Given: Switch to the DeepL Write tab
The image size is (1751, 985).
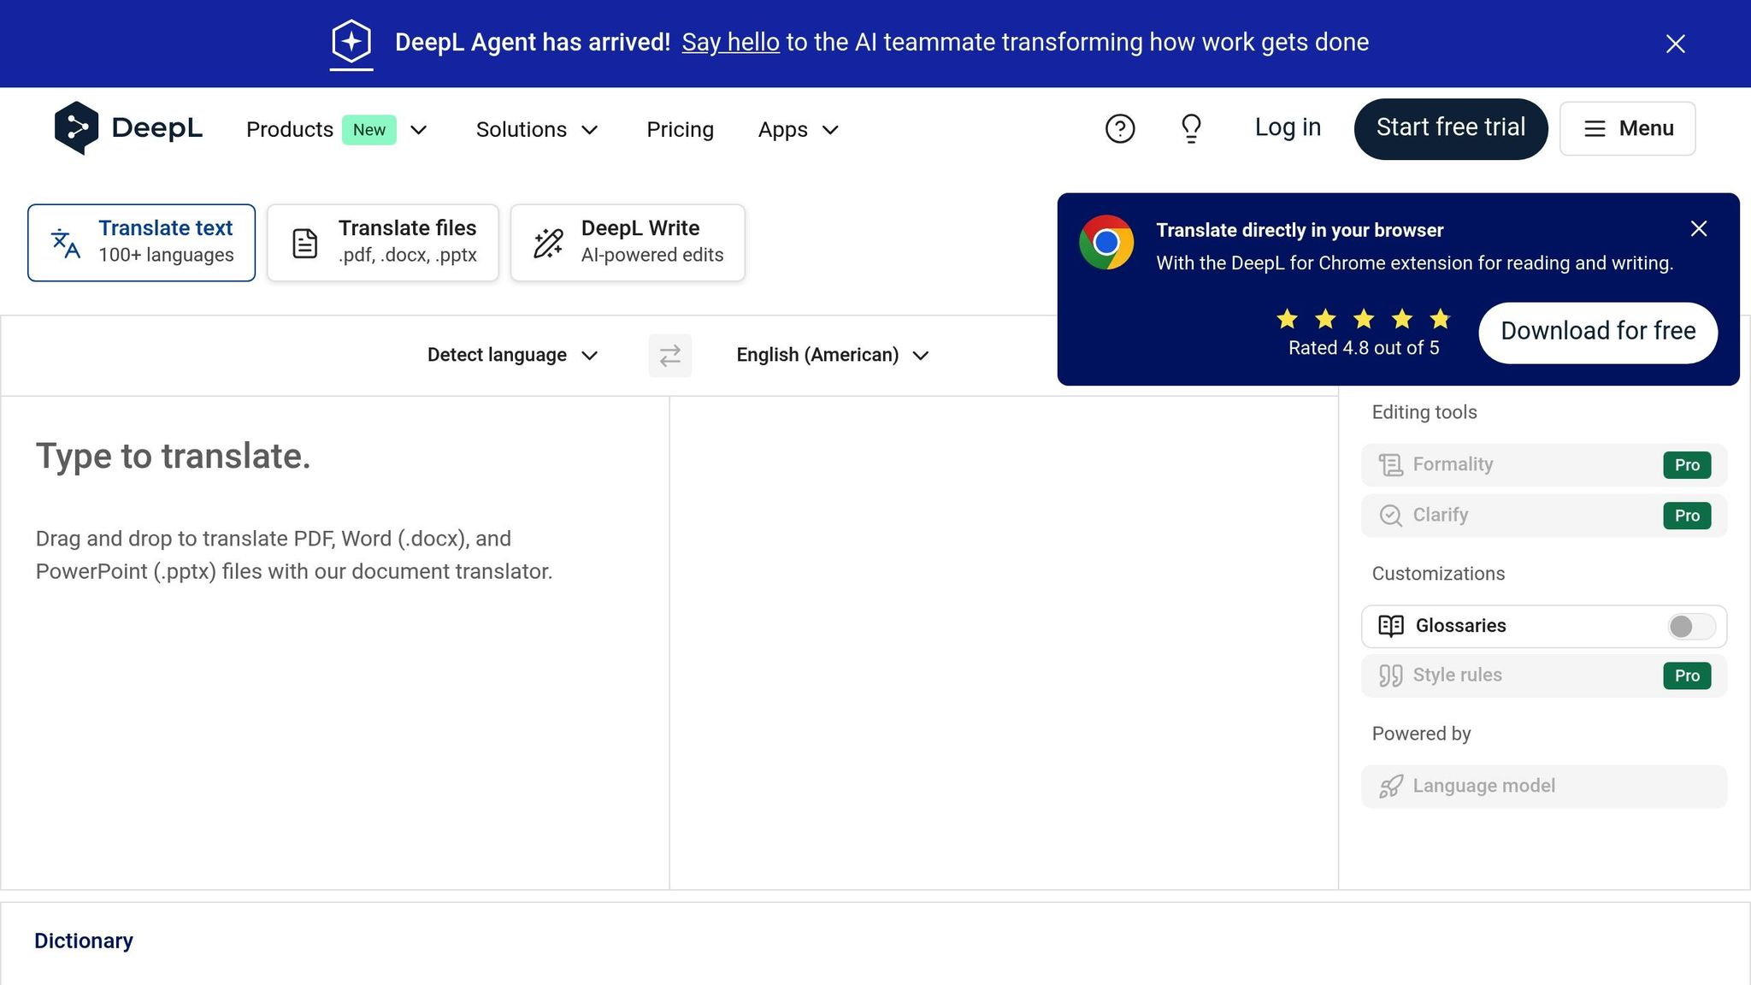Looking at the screenshot, I should [628, 242].
